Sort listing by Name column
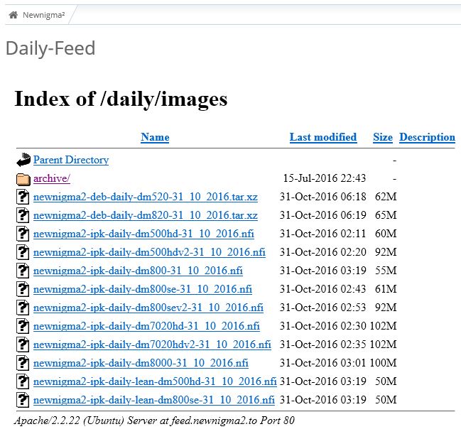Viewport: 461px width, 434px height. (155, 137)
